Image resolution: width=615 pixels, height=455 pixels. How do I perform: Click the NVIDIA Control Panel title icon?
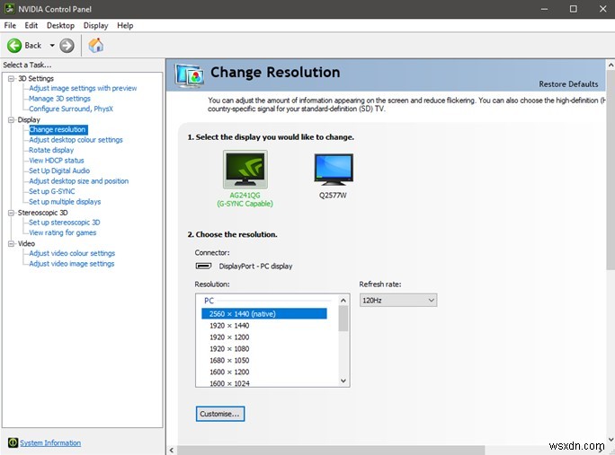(x=9, y=9)
